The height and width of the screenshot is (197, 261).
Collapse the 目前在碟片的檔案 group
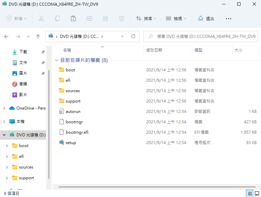(57, 60)
